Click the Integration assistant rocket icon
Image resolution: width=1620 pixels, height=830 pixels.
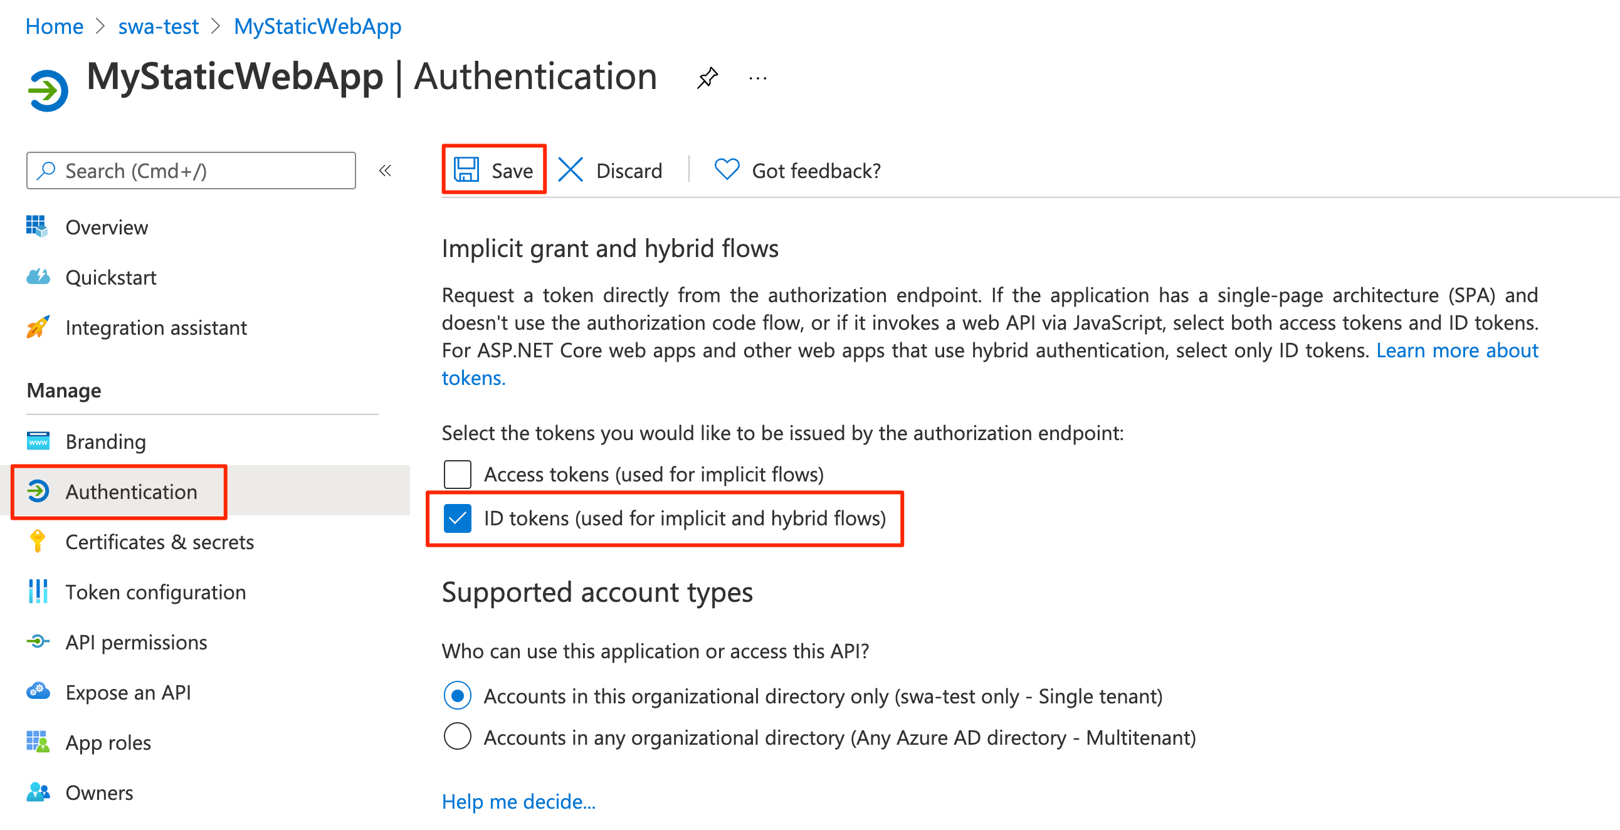pos(38,327)
